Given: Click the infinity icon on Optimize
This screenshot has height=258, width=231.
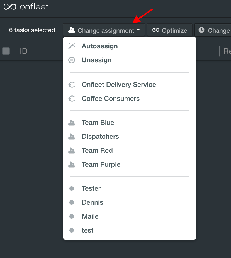Looking at the screenshot, I should click(x=156, y=30).
